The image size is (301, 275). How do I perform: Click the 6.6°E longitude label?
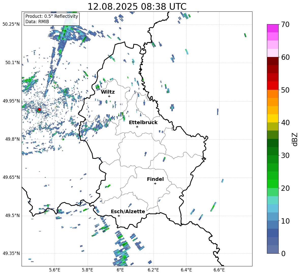(x=219, y=270)
